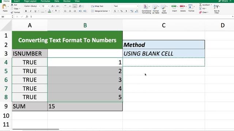
Task: Click the Format cells icon
Action: click(x=190, y=7)
